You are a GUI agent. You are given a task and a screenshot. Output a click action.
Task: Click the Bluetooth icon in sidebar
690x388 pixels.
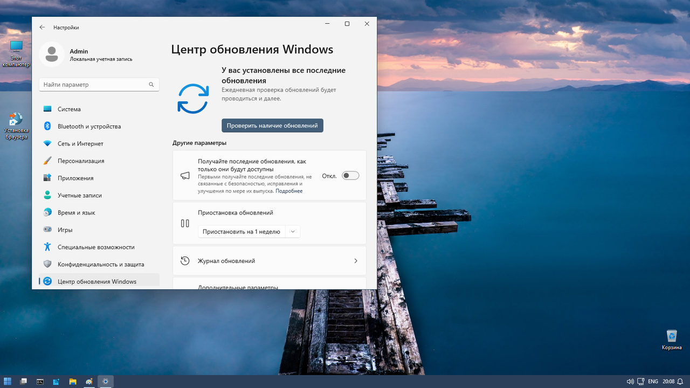tap(47, 126)
